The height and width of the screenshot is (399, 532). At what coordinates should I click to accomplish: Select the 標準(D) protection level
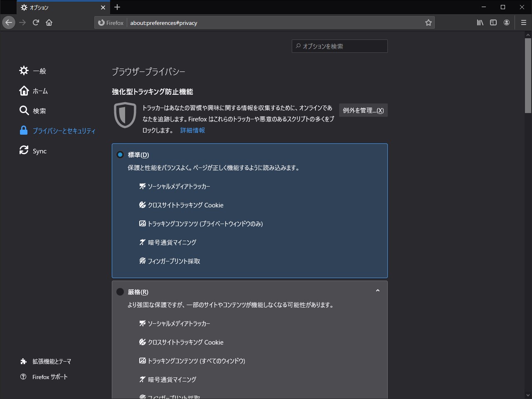coord(120,154)
